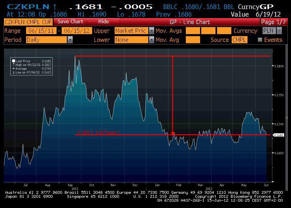Click the Hide button
This screenshot has height=208, width=291.
[x=104, y=22]
